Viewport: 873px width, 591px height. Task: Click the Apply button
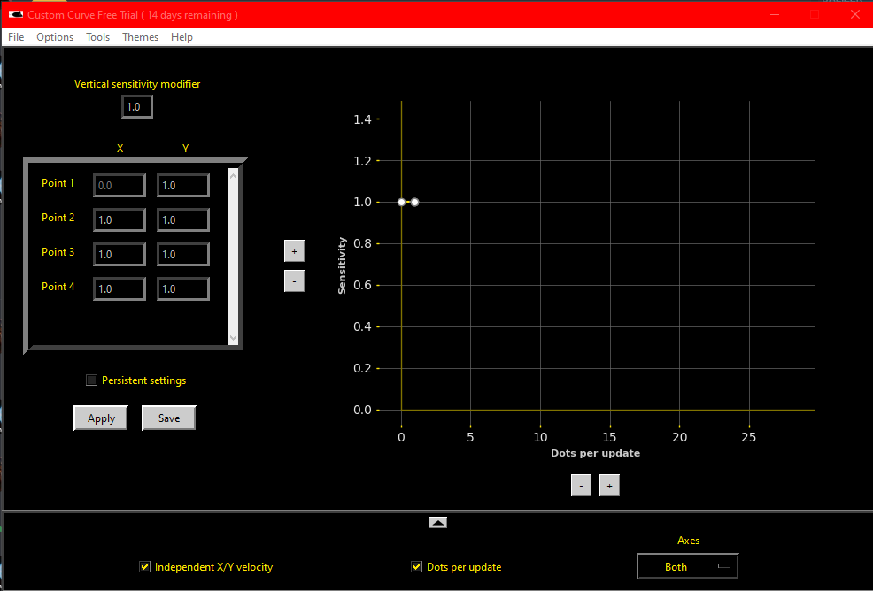(101, 418)
